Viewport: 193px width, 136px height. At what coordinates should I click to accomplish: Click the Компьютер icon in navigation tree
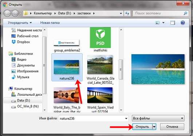tap(11, 89)
